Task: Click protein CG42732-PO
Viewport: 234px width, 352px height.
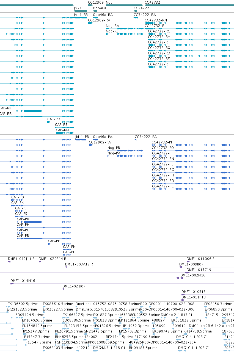Action: [x=163, y=148]
